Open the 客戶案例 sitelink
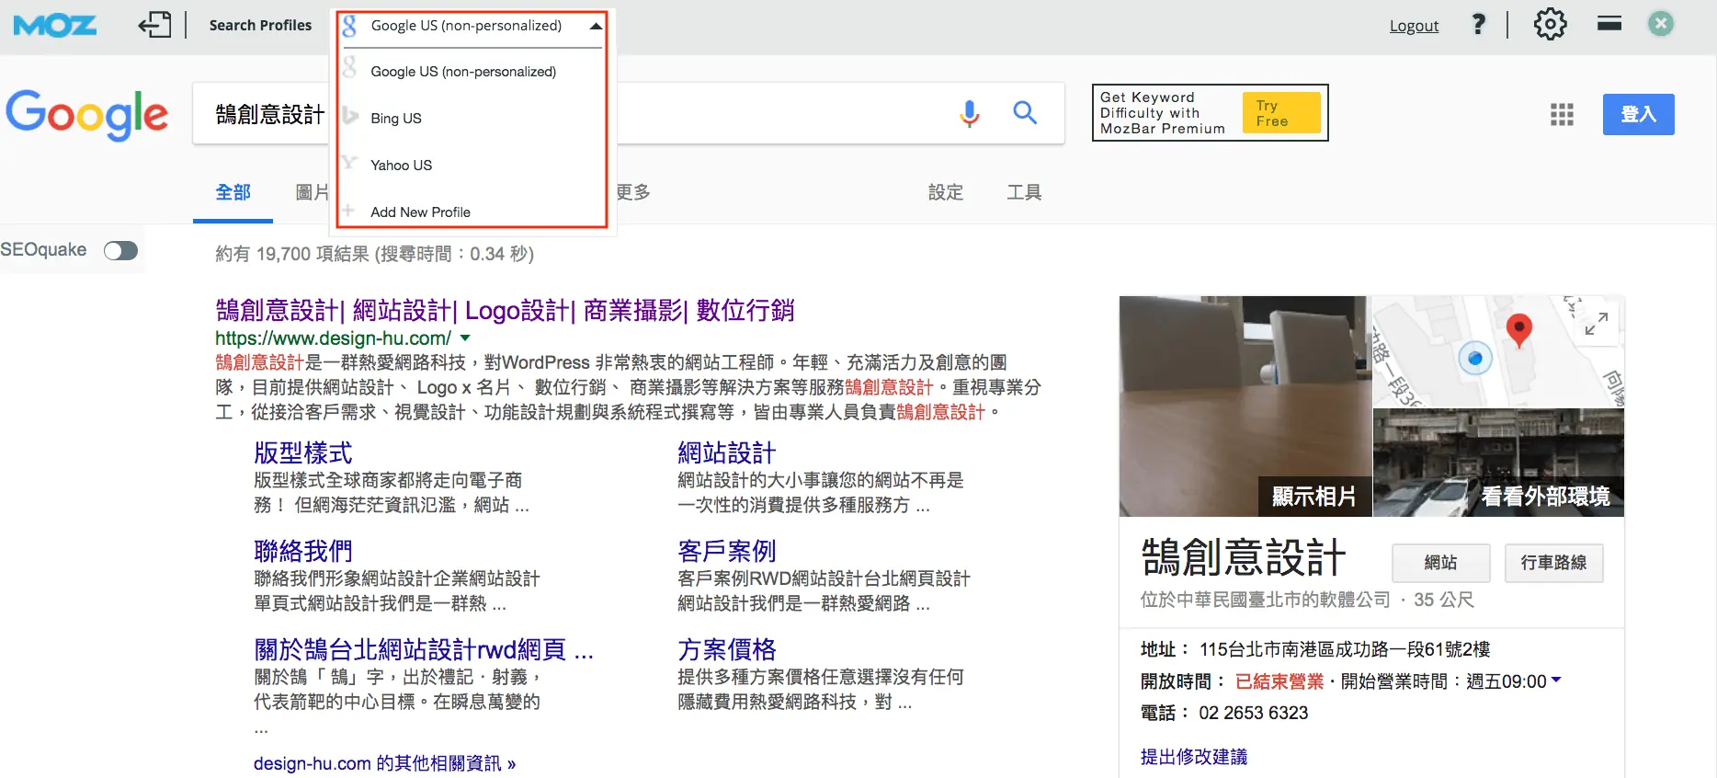 726,551
